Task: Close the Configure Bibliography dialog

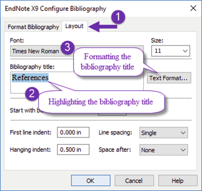Action: pos(193,8)
